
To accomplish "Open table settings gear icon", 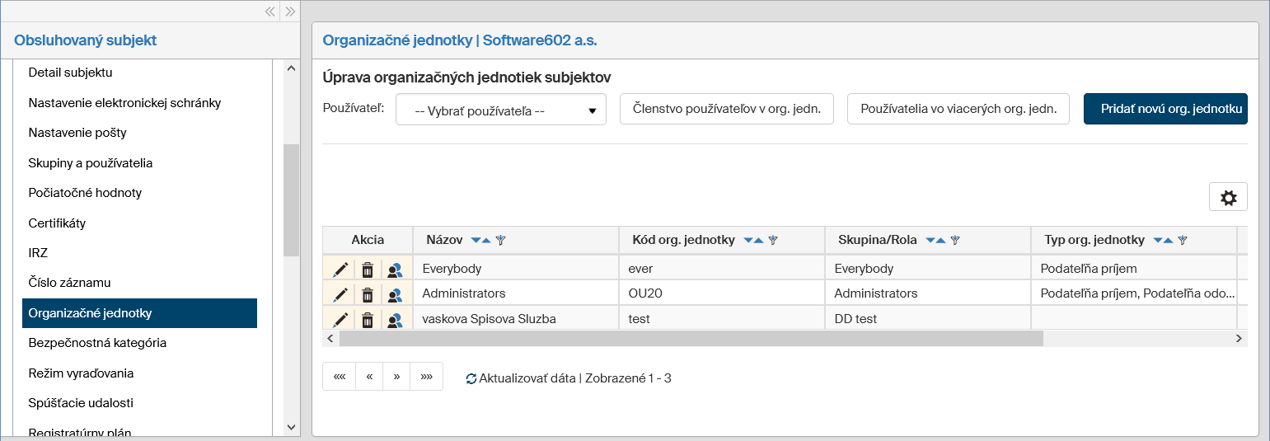I will tap(1228, 198).
